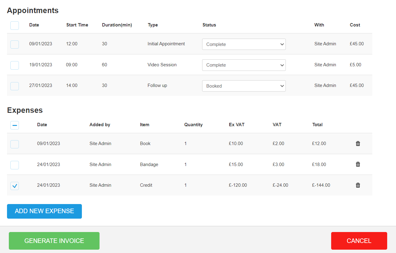396x253 pixels.
Task: Select the Book expense checkbox
Action: click(15, 144)
